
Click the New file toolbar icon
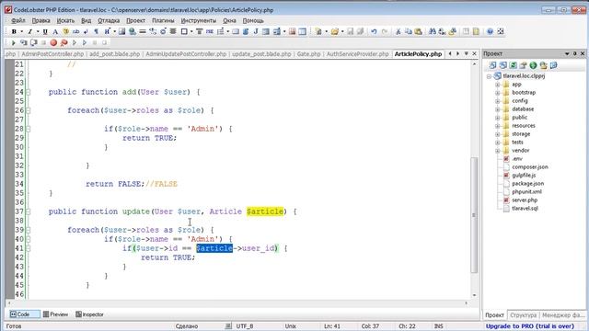click(318, 32)
